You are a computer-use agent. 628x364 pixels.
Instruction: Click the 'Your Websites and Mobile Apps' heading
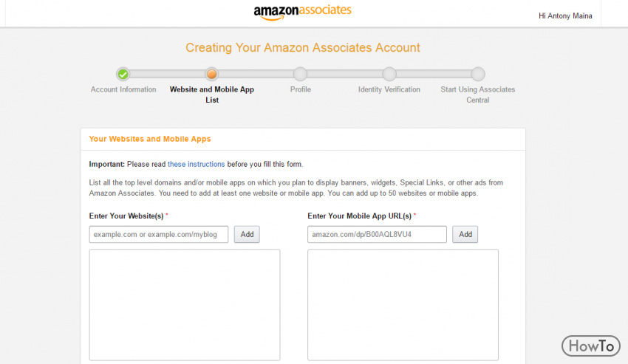[150, 139]
